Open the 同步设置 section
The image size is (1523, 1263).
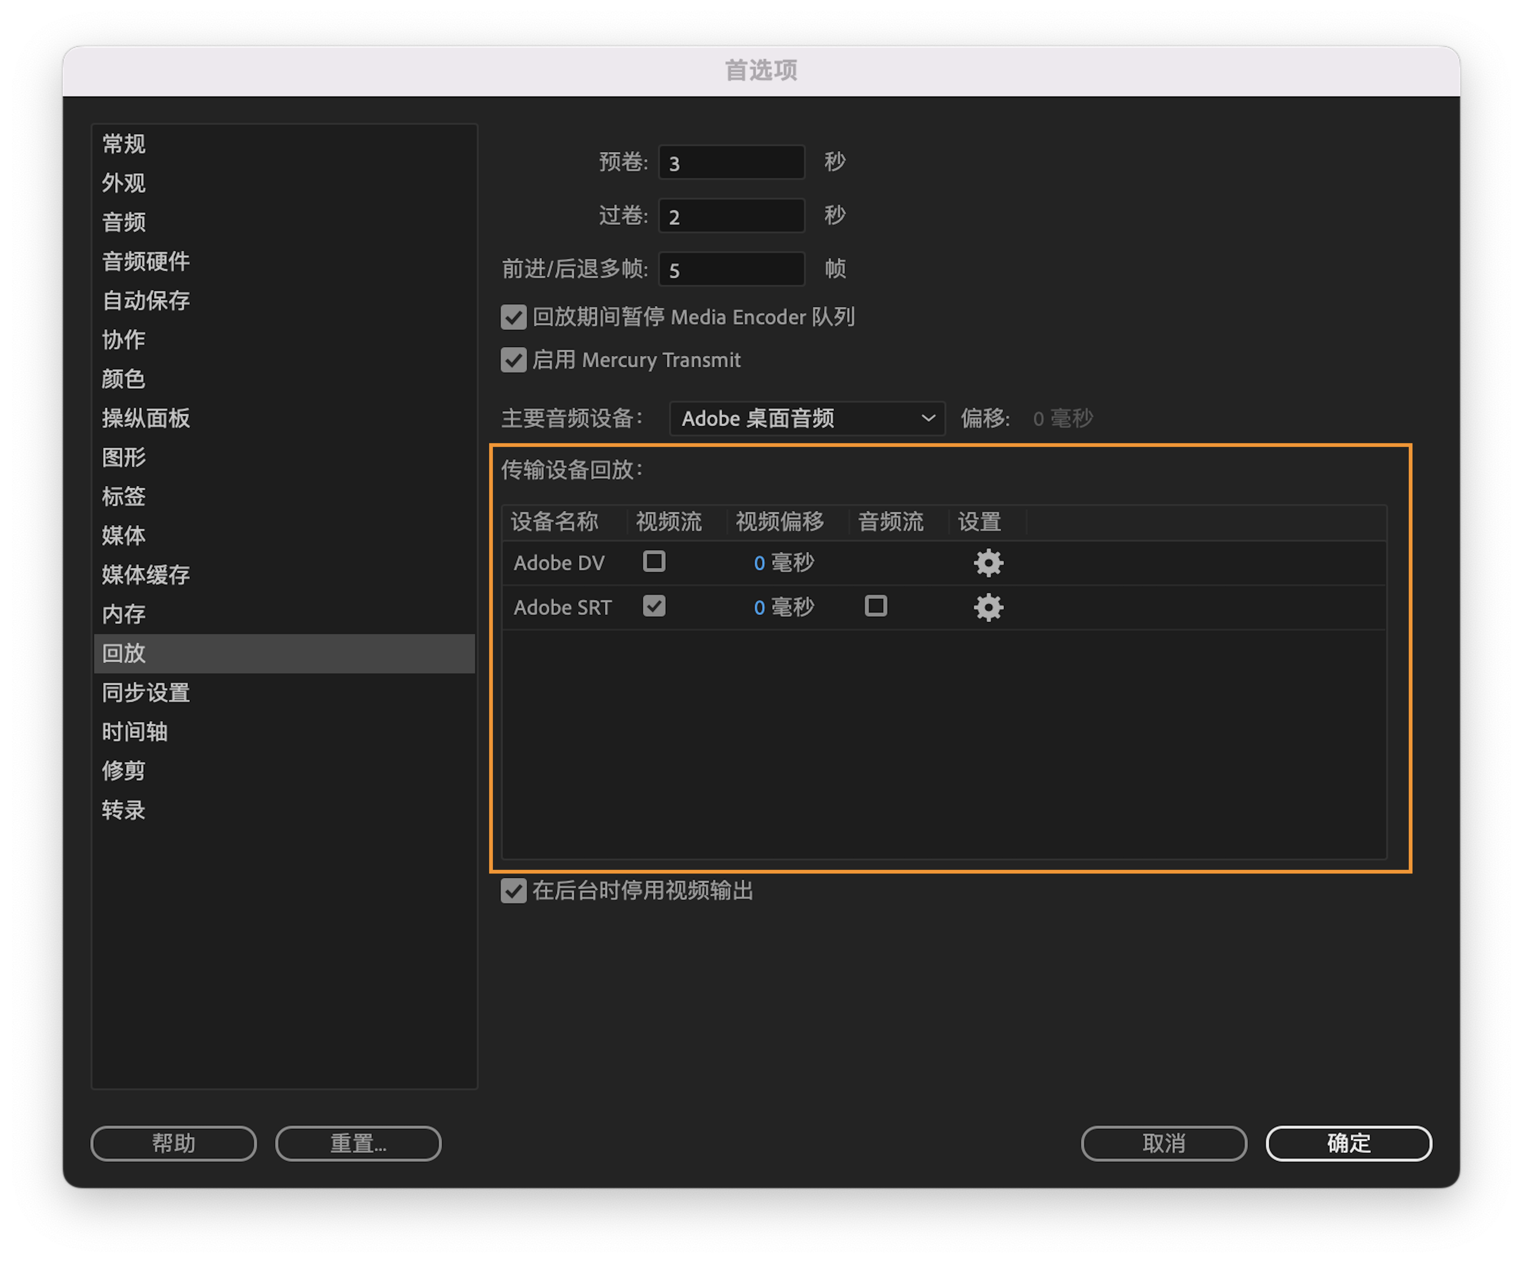click(x=146, y=693)
